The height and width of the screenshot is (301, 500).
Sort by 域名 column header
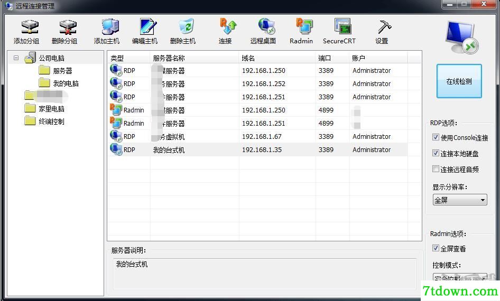[277, 58]
